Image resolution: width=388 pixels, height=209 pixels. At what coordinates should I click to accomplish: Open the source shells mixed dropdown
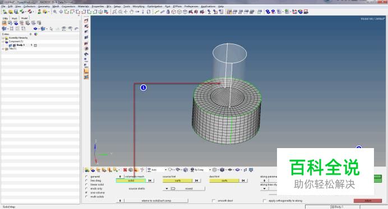coord(183,188)
